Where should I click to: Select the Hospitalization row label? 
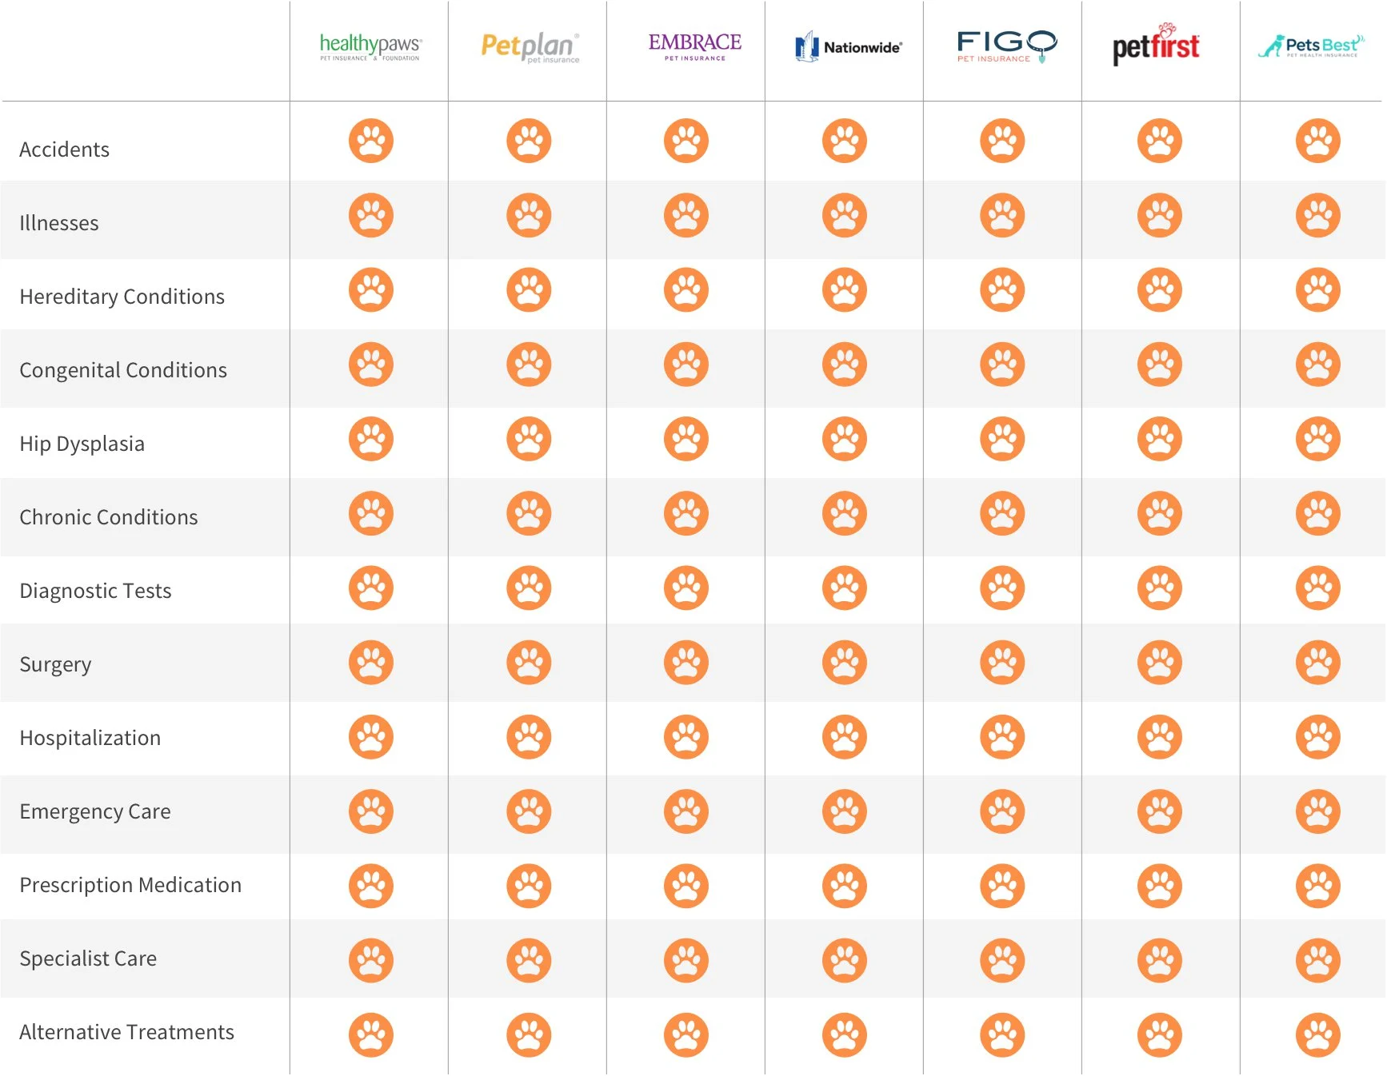(90, 738)
